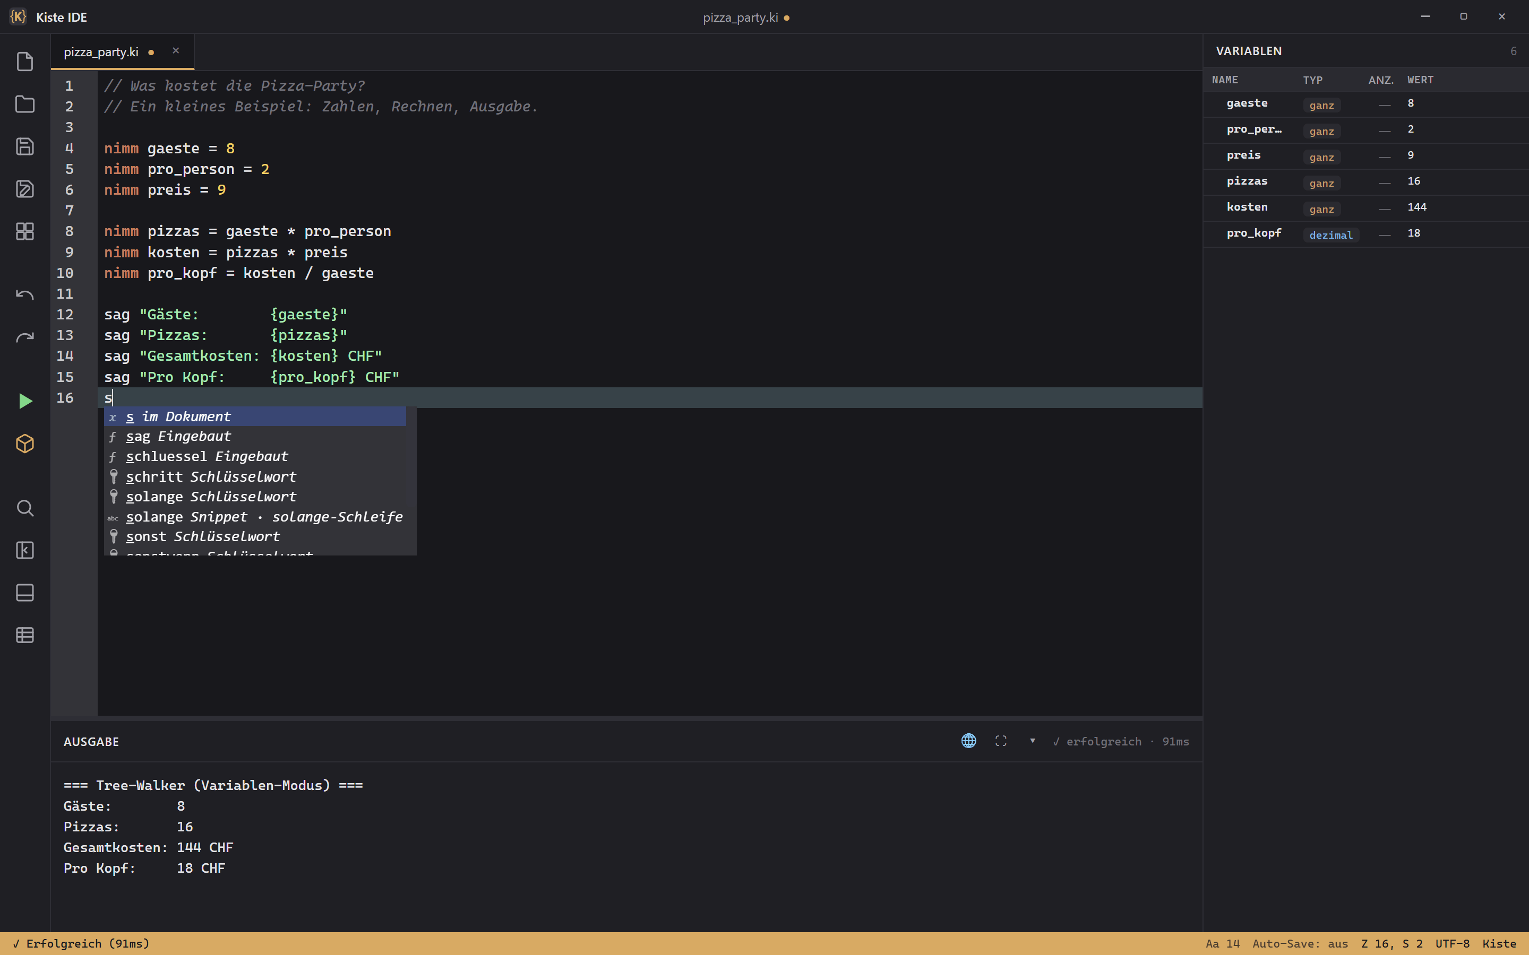Click the Kiste IDE logo icon
This screenshot has height=955, width=1529.
pos(19,17)
